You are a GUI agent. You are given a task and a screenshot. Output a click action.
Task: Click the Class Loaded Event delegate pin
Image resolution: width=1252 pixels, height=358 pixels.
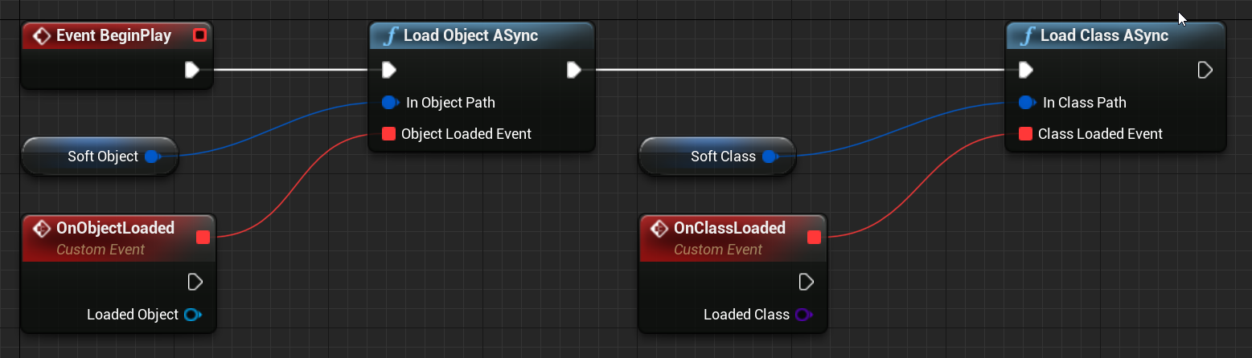1025,134
